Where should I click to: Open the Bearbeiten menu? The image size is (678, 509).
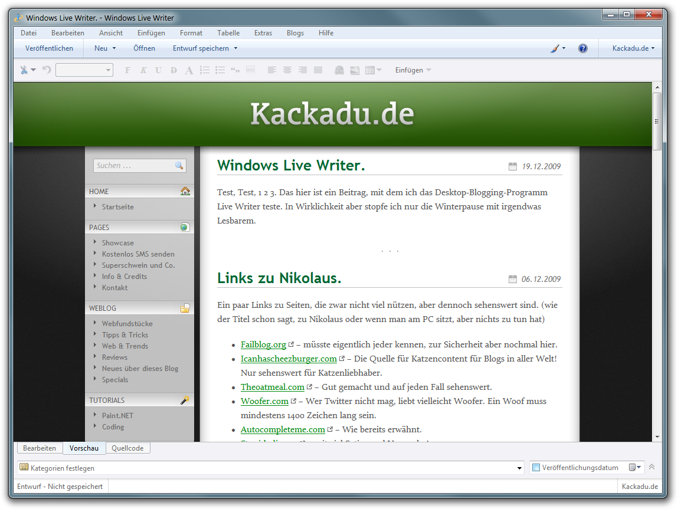68,33
